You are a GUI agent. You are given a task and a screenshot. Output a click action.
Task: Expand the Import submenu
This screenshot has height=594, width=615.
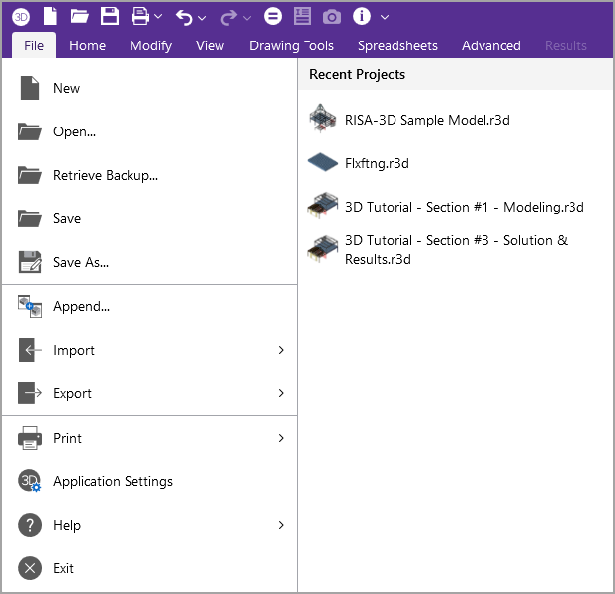tap(281, 350)
